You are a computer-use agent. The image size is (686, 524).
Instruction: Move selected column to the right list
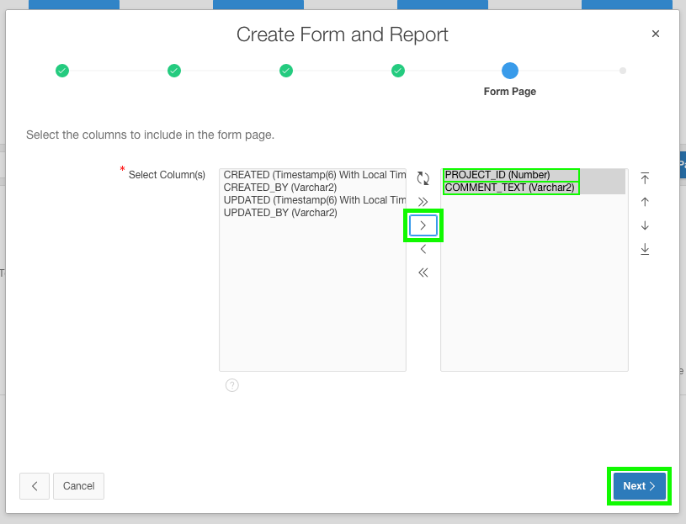pos(423,225)
